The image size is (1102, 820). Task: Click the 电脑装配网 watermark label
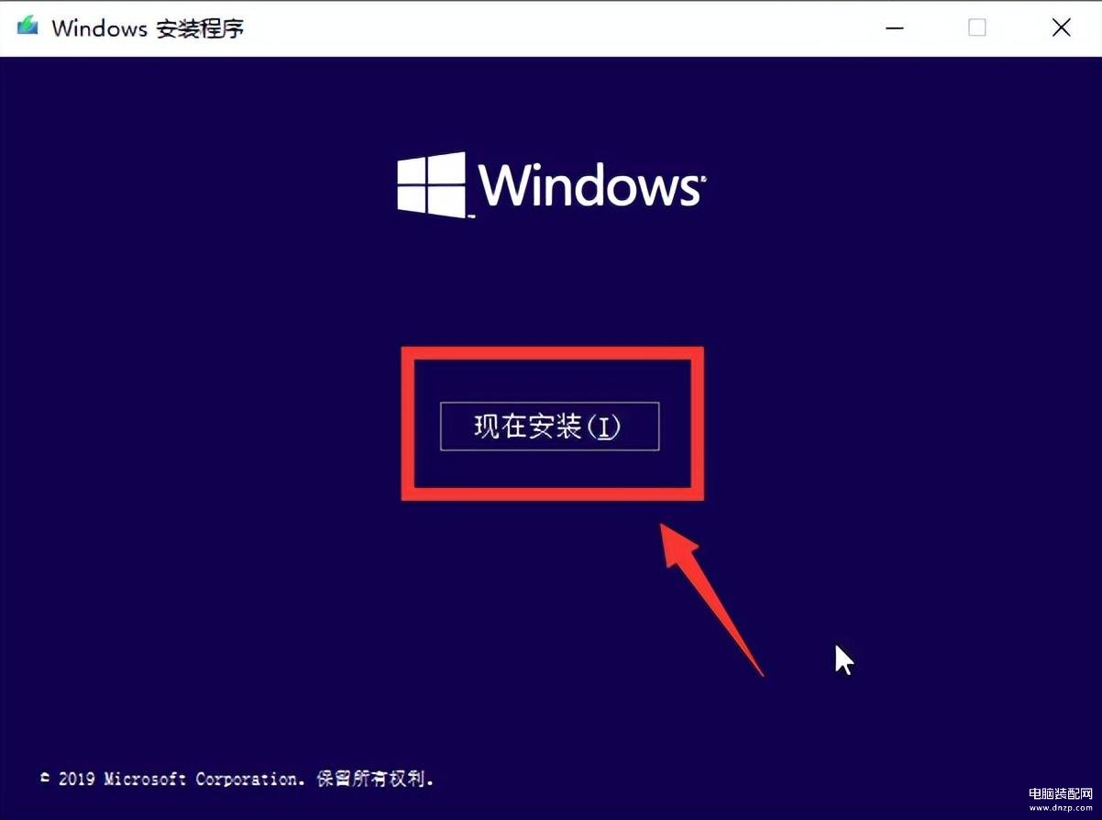click(x=1060, y=793)
